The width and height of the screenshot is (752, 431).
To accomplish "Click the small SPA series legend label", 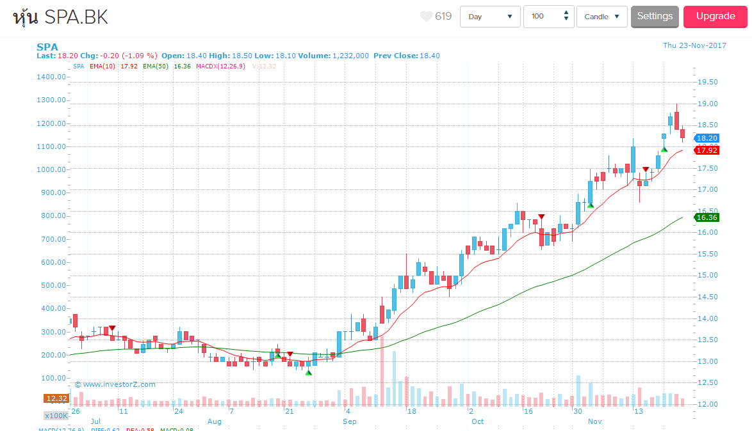I will coord(79,66).
